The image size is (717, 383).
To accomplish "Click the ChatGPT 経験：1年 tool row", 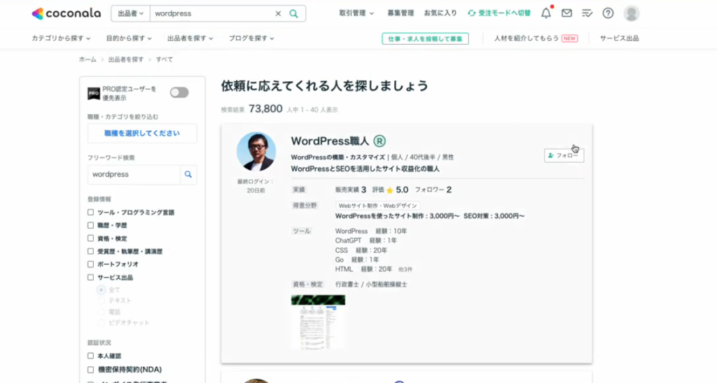I will point(366,240).
